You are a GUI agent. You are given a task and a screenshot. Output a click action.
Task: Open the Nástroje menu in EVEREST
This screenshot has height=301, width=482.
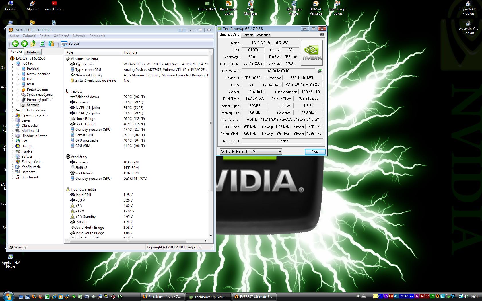79,36
